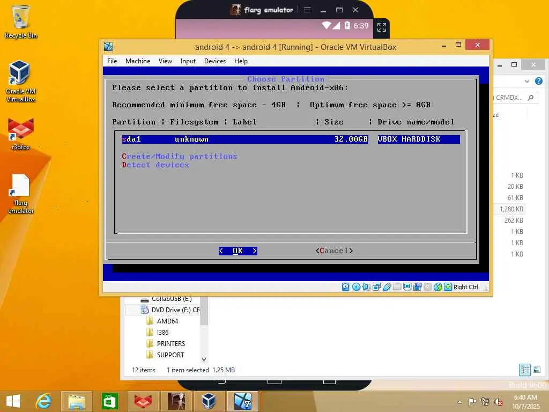Select Detect devices option

(x=155, y=165)
